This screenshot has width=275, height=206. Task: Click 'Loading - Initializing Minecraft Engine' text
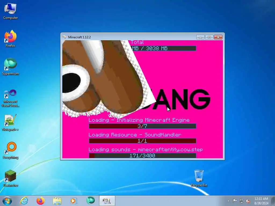pyautogui.click(x=139, y=120)
